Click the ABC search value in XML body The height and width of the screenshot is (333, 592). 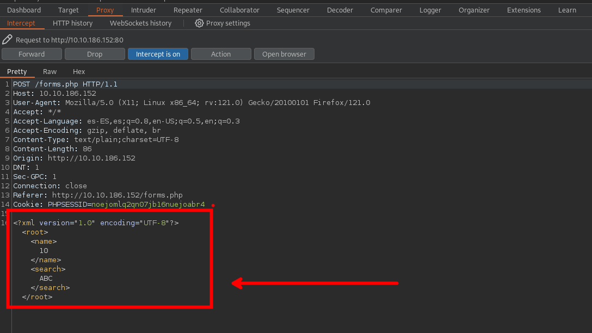(46, 279)
